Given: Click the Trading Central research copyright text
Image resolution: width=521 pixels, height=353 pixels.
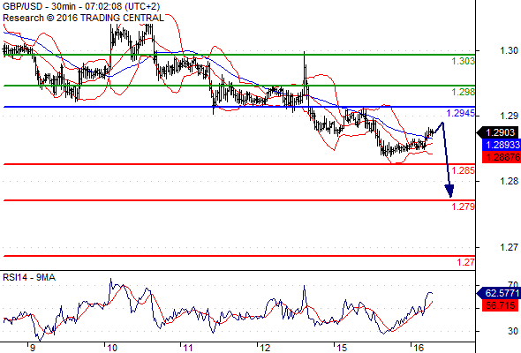Looking at the screenshot, I should click(x=83, y=18).
